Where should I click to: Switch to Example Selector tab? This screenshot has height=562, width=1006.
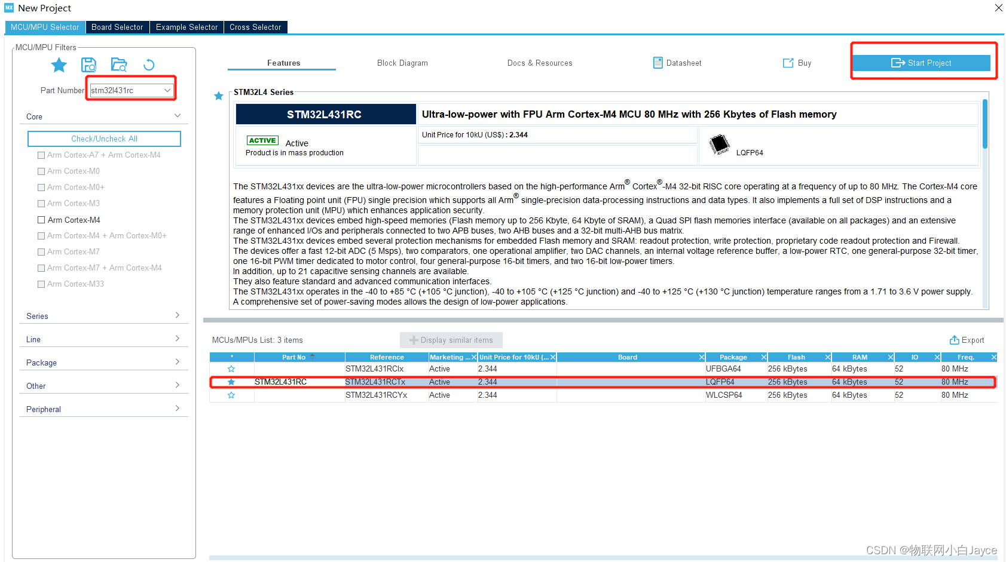(x=186, y=27)
